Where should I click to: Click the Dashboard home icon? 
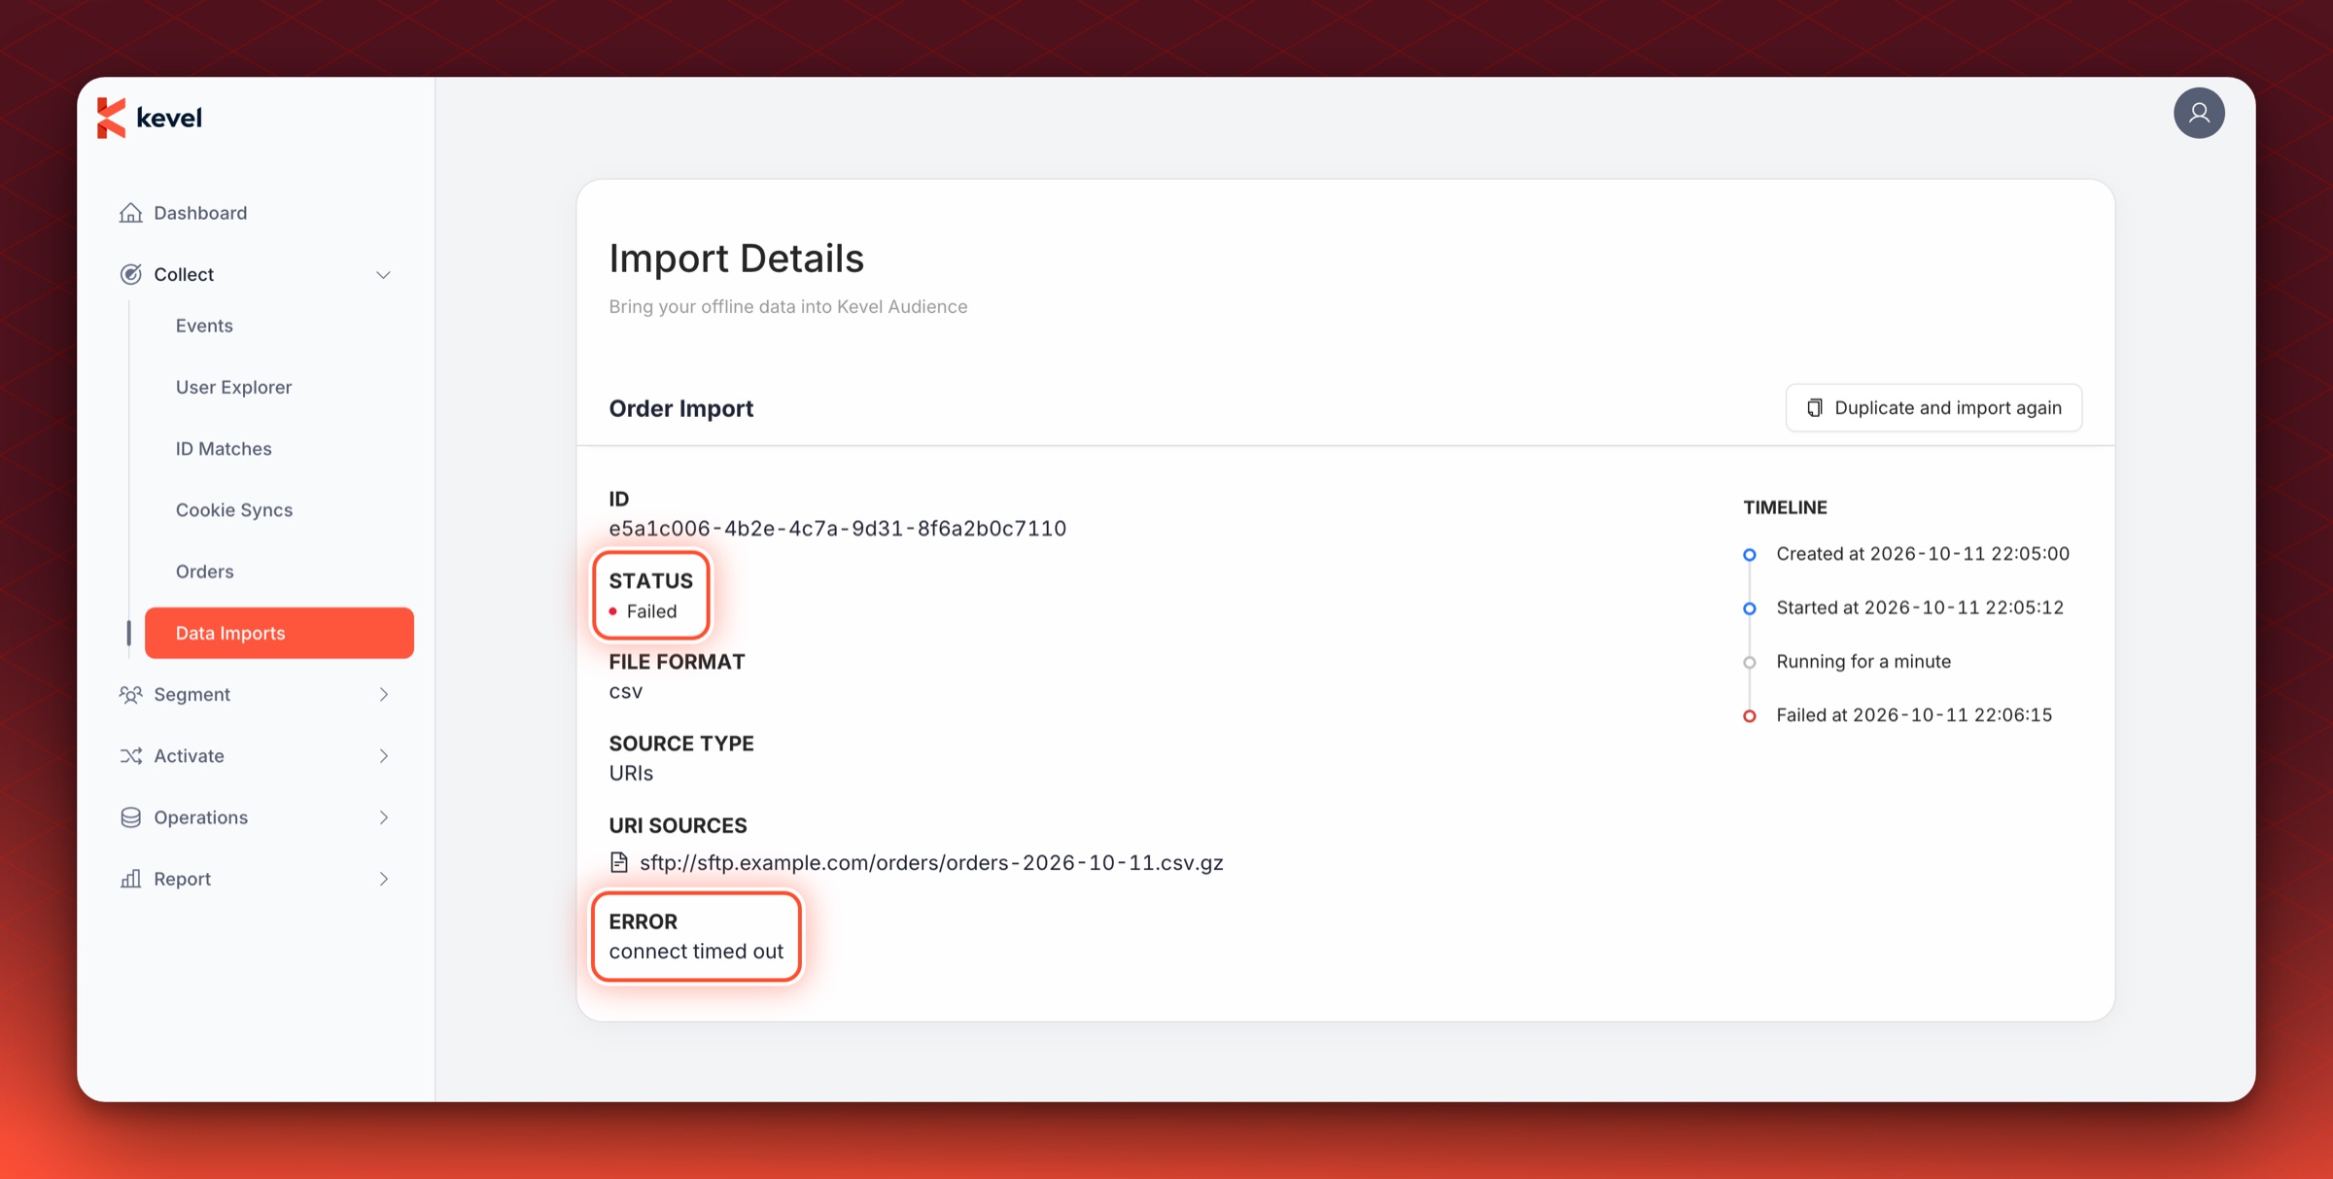coord(130,213)
